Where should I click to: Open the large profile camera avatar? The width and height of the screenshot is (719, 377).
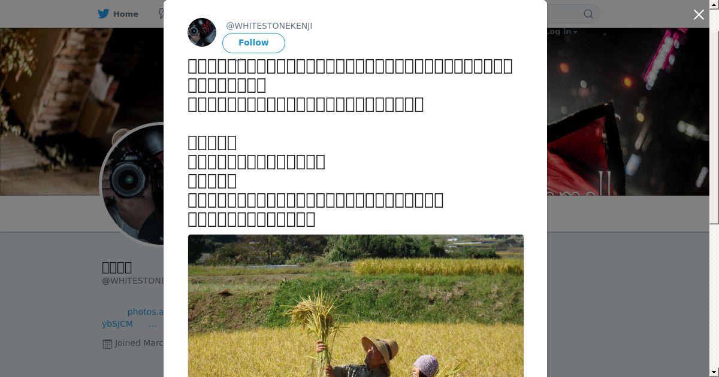coord(133,184)
